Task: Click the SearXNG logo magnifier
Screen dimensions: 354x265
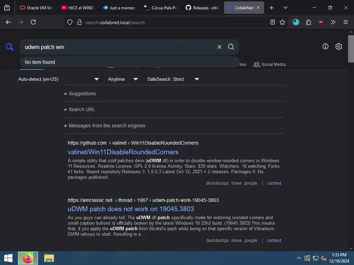Action: click(x=10, y=47)
